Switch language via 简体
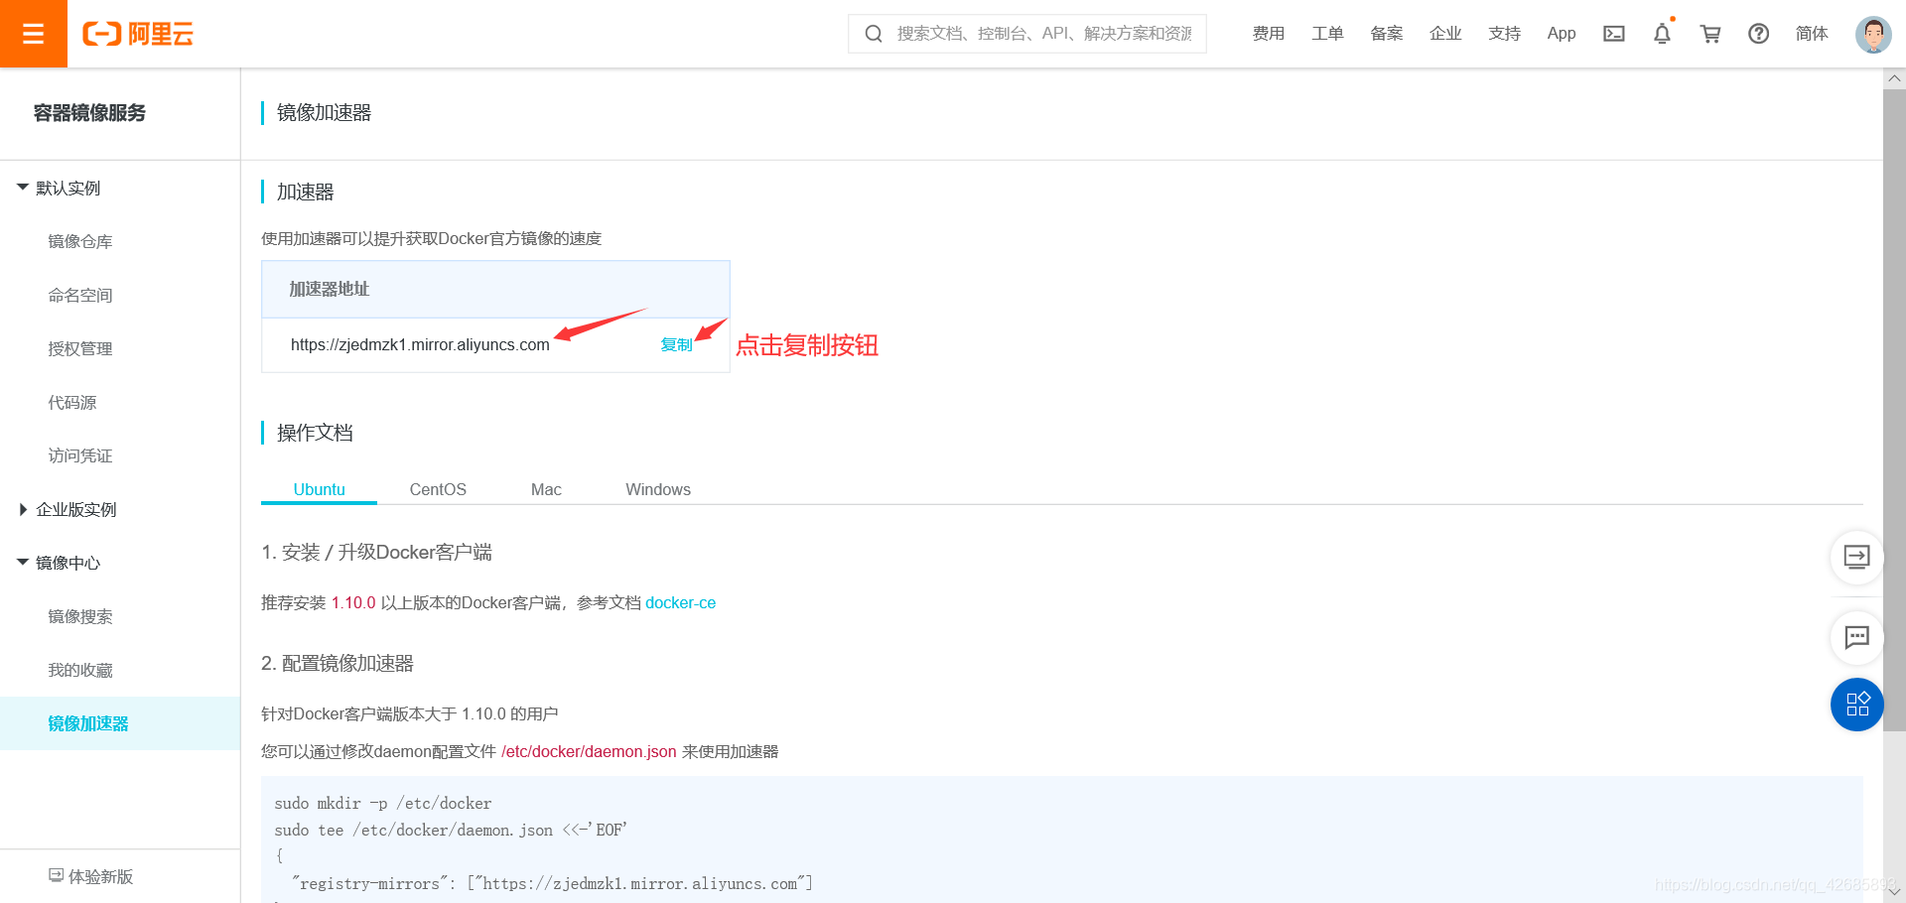 (1812, 34)
